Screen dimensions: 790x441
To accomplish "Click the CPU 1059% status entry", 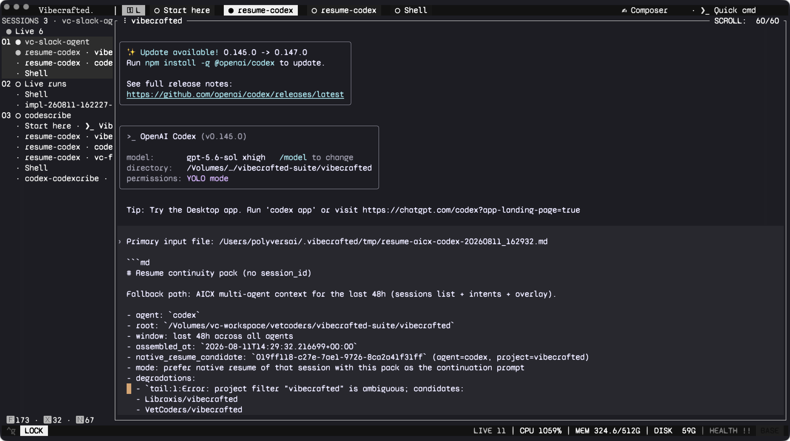I will click(x=541, y=431).
